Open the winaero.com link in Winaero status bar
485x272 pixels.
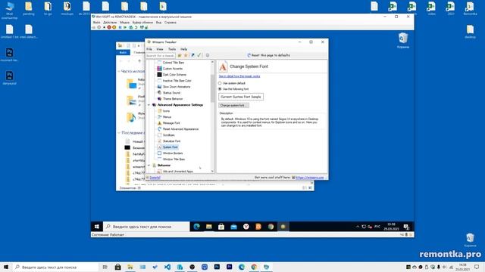click(310, 178)
